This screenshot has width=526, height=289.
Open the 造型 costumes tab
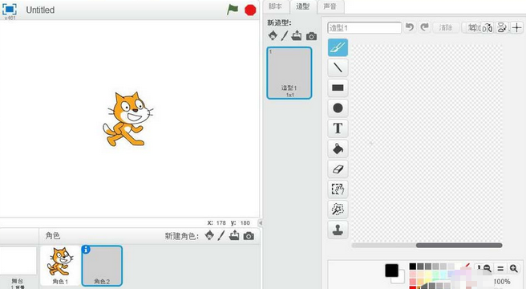tap(302, 6)
